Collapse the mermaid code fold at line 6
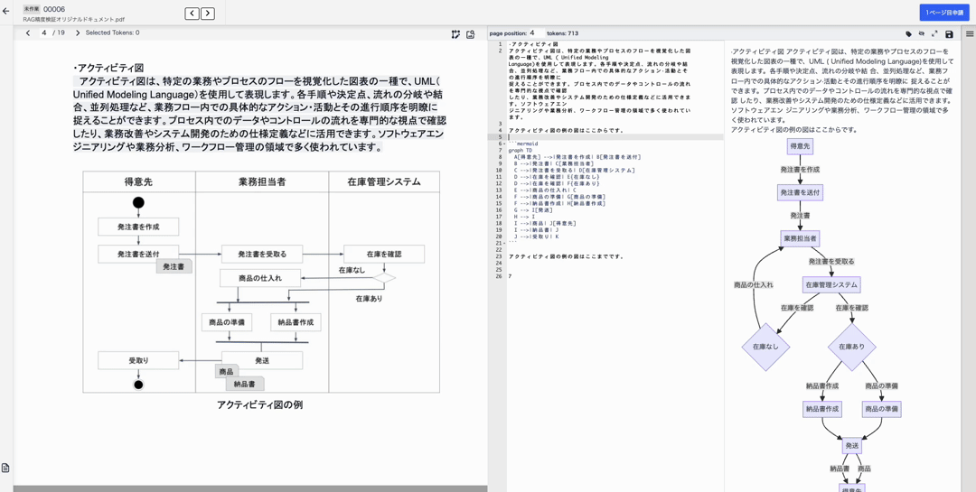976x492 pixels. tap(504, 144)
